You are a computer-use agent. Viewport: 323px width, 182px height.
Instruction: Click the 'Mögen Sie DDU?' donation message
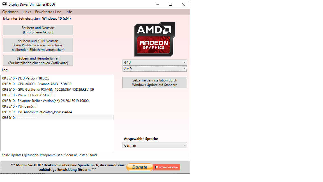coord(68,167)
